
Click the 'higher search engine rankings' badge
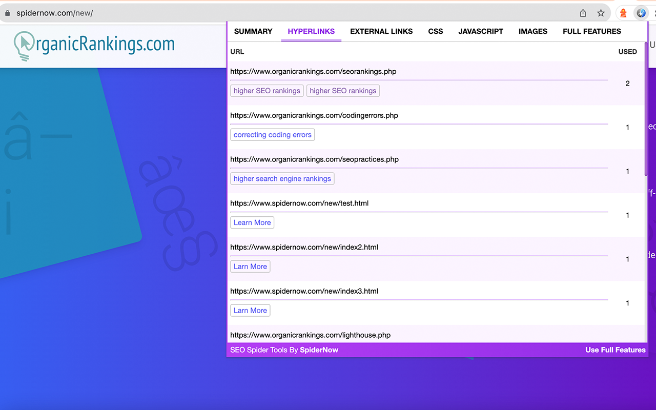coord(282,178)
